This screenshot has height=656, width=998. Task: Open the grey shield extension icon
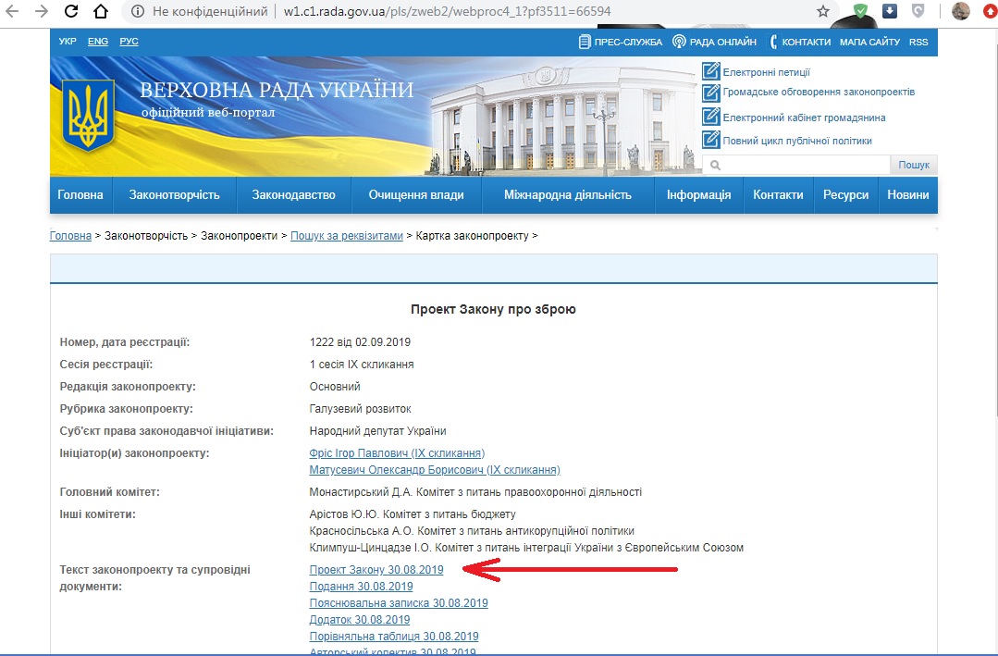click(918, 11)
